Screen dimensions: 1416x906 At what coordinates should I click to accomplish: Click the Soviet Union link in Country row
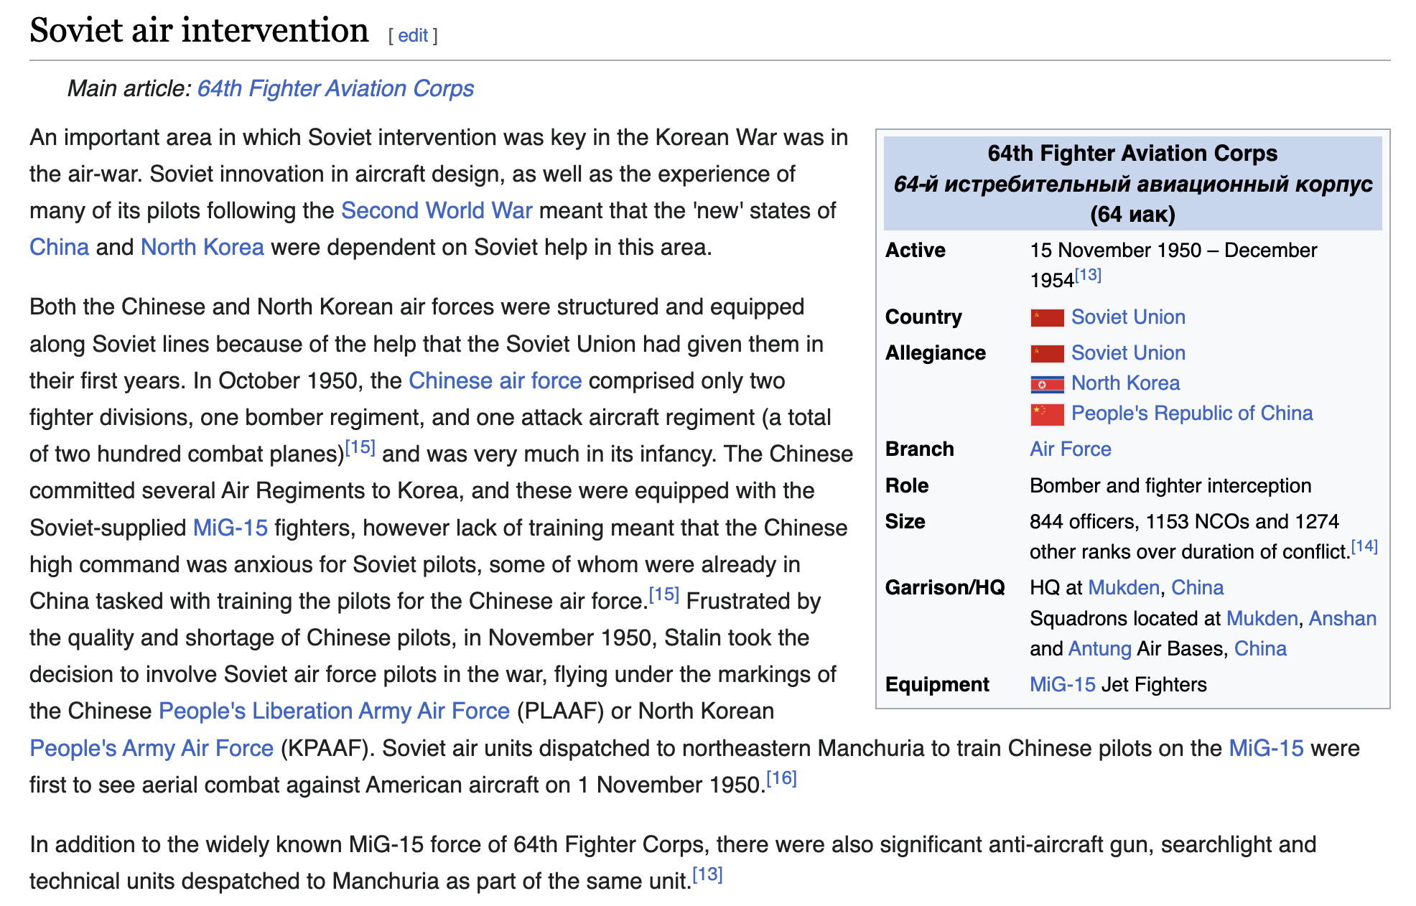[1127, 317]
